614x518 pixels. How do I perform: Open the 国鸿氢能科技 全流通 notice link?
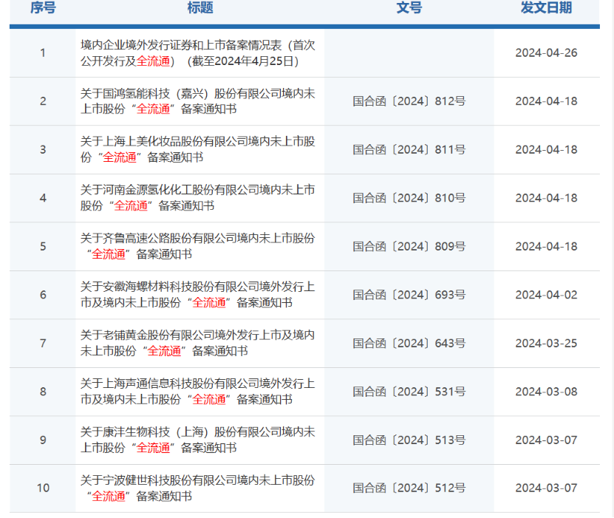pyautogui.click(x=198, y=101)
